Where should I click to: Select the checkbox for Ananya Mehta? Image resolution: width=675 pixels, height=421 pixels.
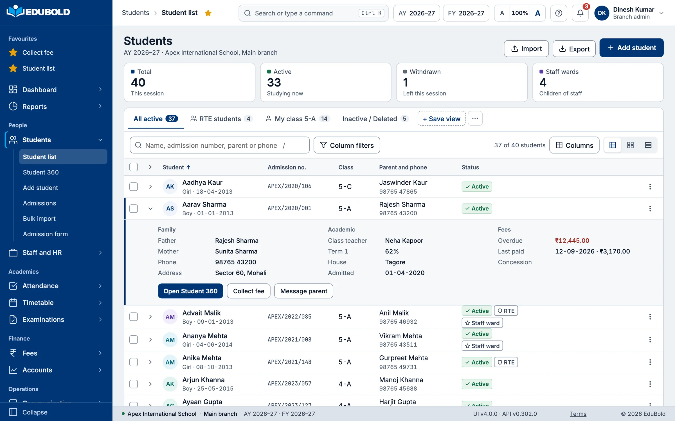134,340
